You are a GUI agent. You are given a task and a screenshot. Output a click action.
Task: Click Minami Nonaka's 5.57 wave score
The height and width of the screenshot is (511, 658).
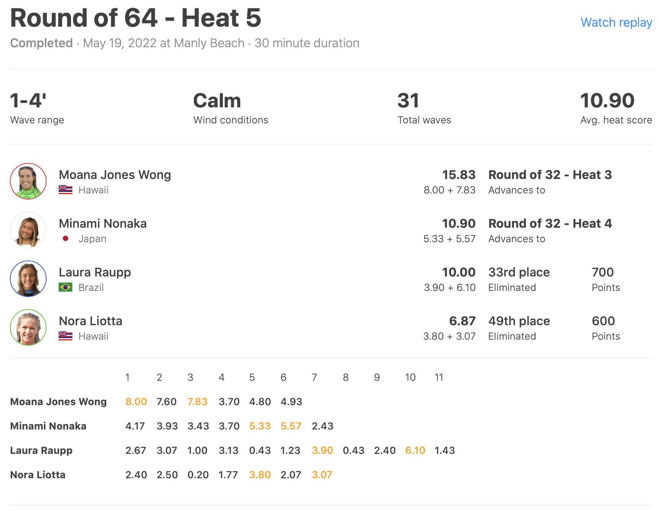pos(291,426)
